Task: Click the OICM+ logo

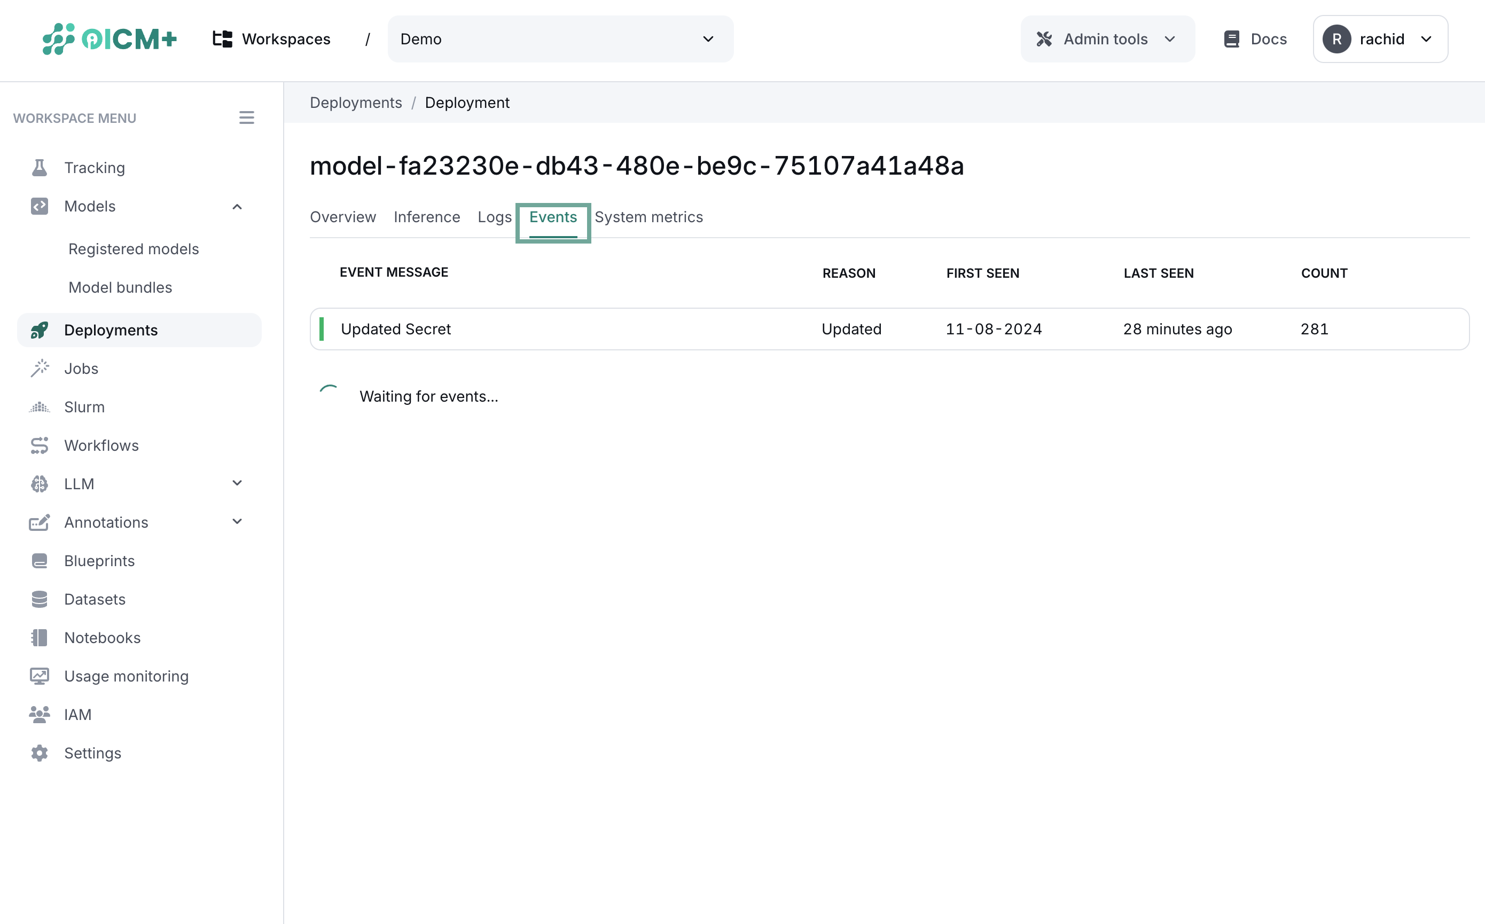Action: tap(109, 39)
